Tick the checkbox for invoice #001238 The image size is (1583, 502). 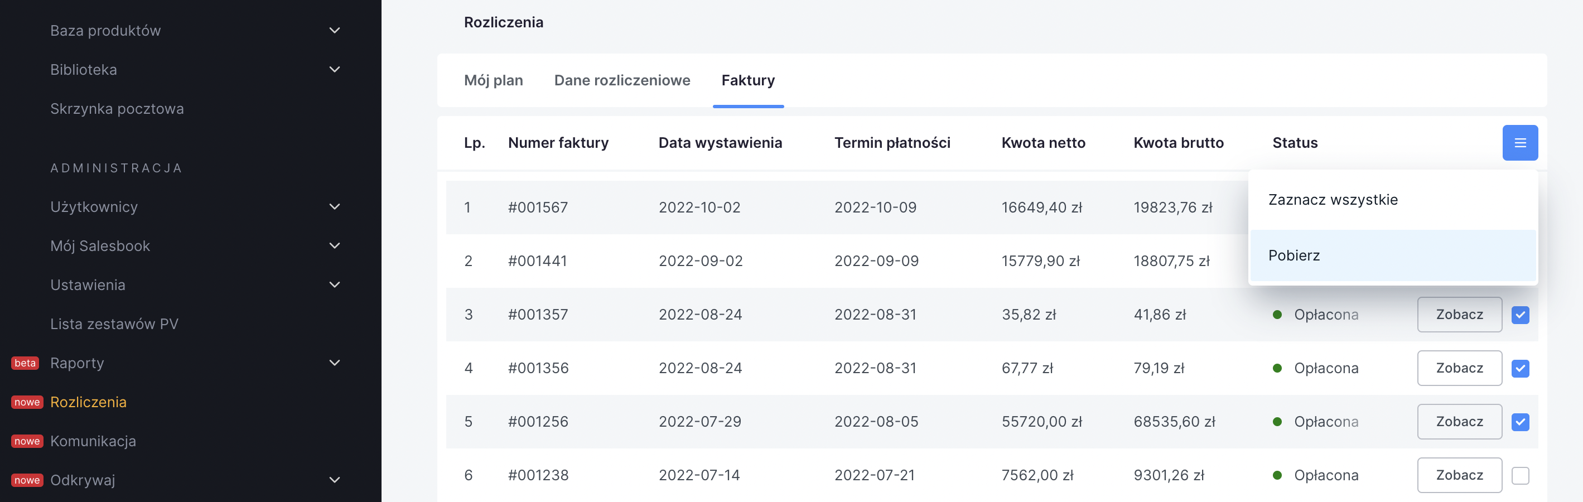tap(1520, 476)
